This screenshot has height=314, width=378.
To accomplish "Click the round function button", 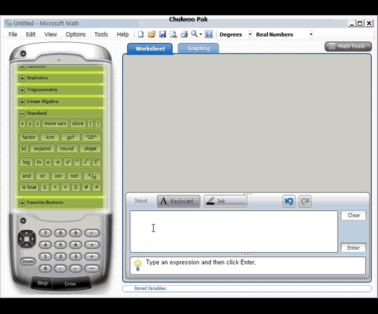I will [x=67, y=149].
